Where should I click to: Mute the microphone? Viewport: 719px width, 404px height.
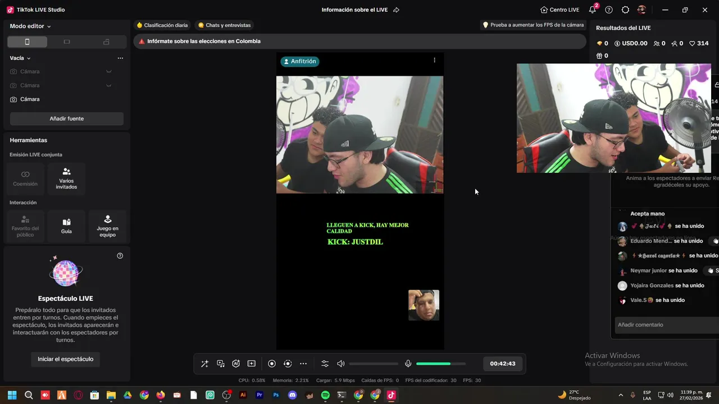coord(408,364)
